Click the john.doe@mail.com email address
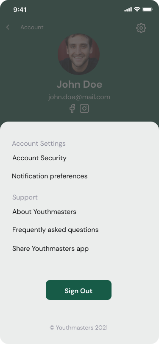The image size is (159, 344). coord(79,97)
